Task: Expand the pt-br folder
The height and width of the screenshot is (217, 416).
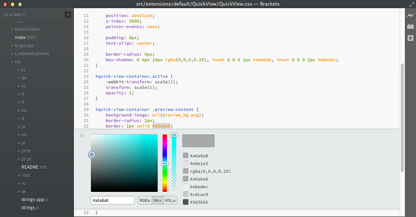Action: click(26, 151)
